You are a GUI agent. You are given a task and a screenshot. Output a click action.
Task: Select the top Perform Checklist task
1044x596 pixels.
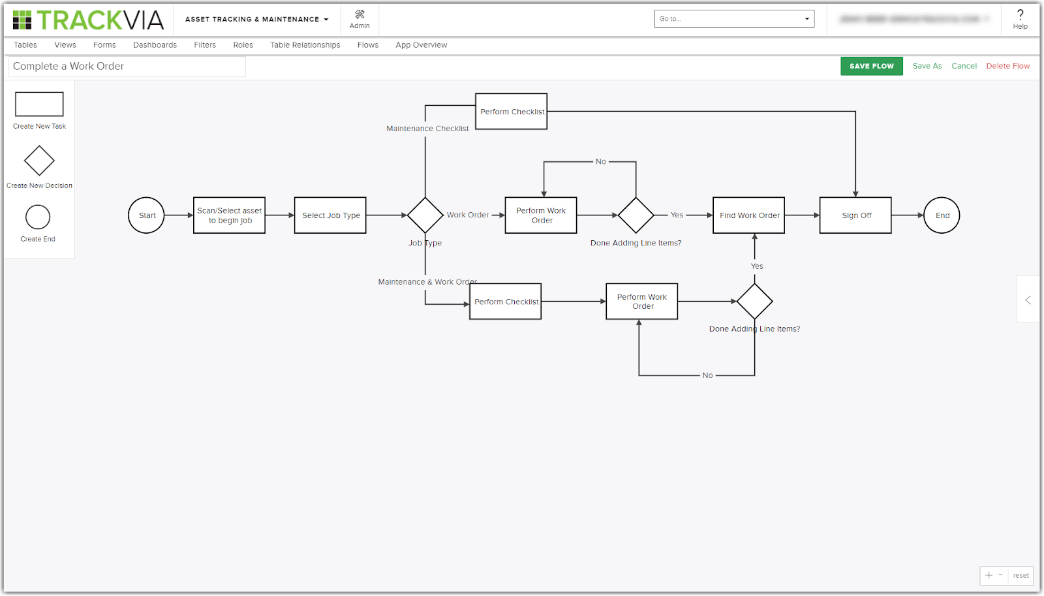[512, 112]
